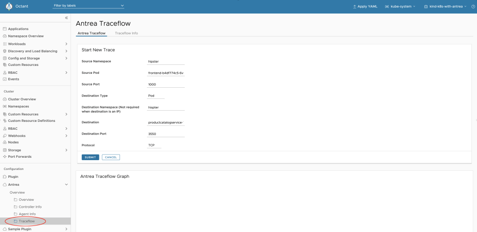Click the Source Port input field
Viewport: 477px width, 232px height.
click(166, 84)
